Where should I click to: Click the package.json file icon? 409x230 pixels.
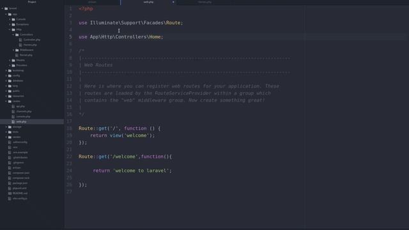click(x=10, y=183)
